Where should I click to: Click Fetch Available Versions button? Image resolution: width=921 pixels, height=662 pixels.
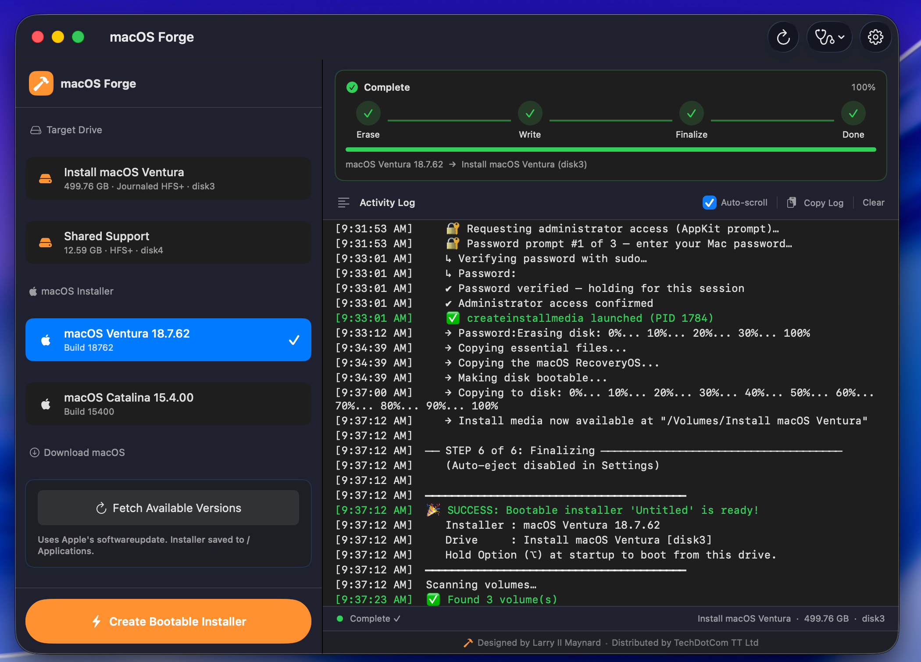tap(168, 508)
